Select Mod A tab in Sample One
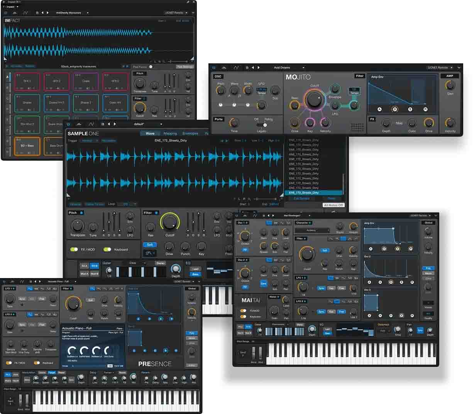This screenshot has height=414, width=474. tap(84, 273)
